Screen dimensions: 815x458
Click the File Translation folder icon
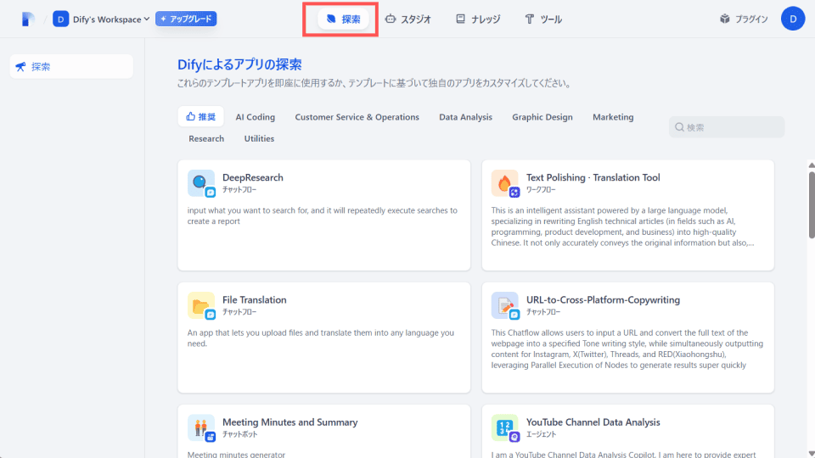[x=201, y=305]
